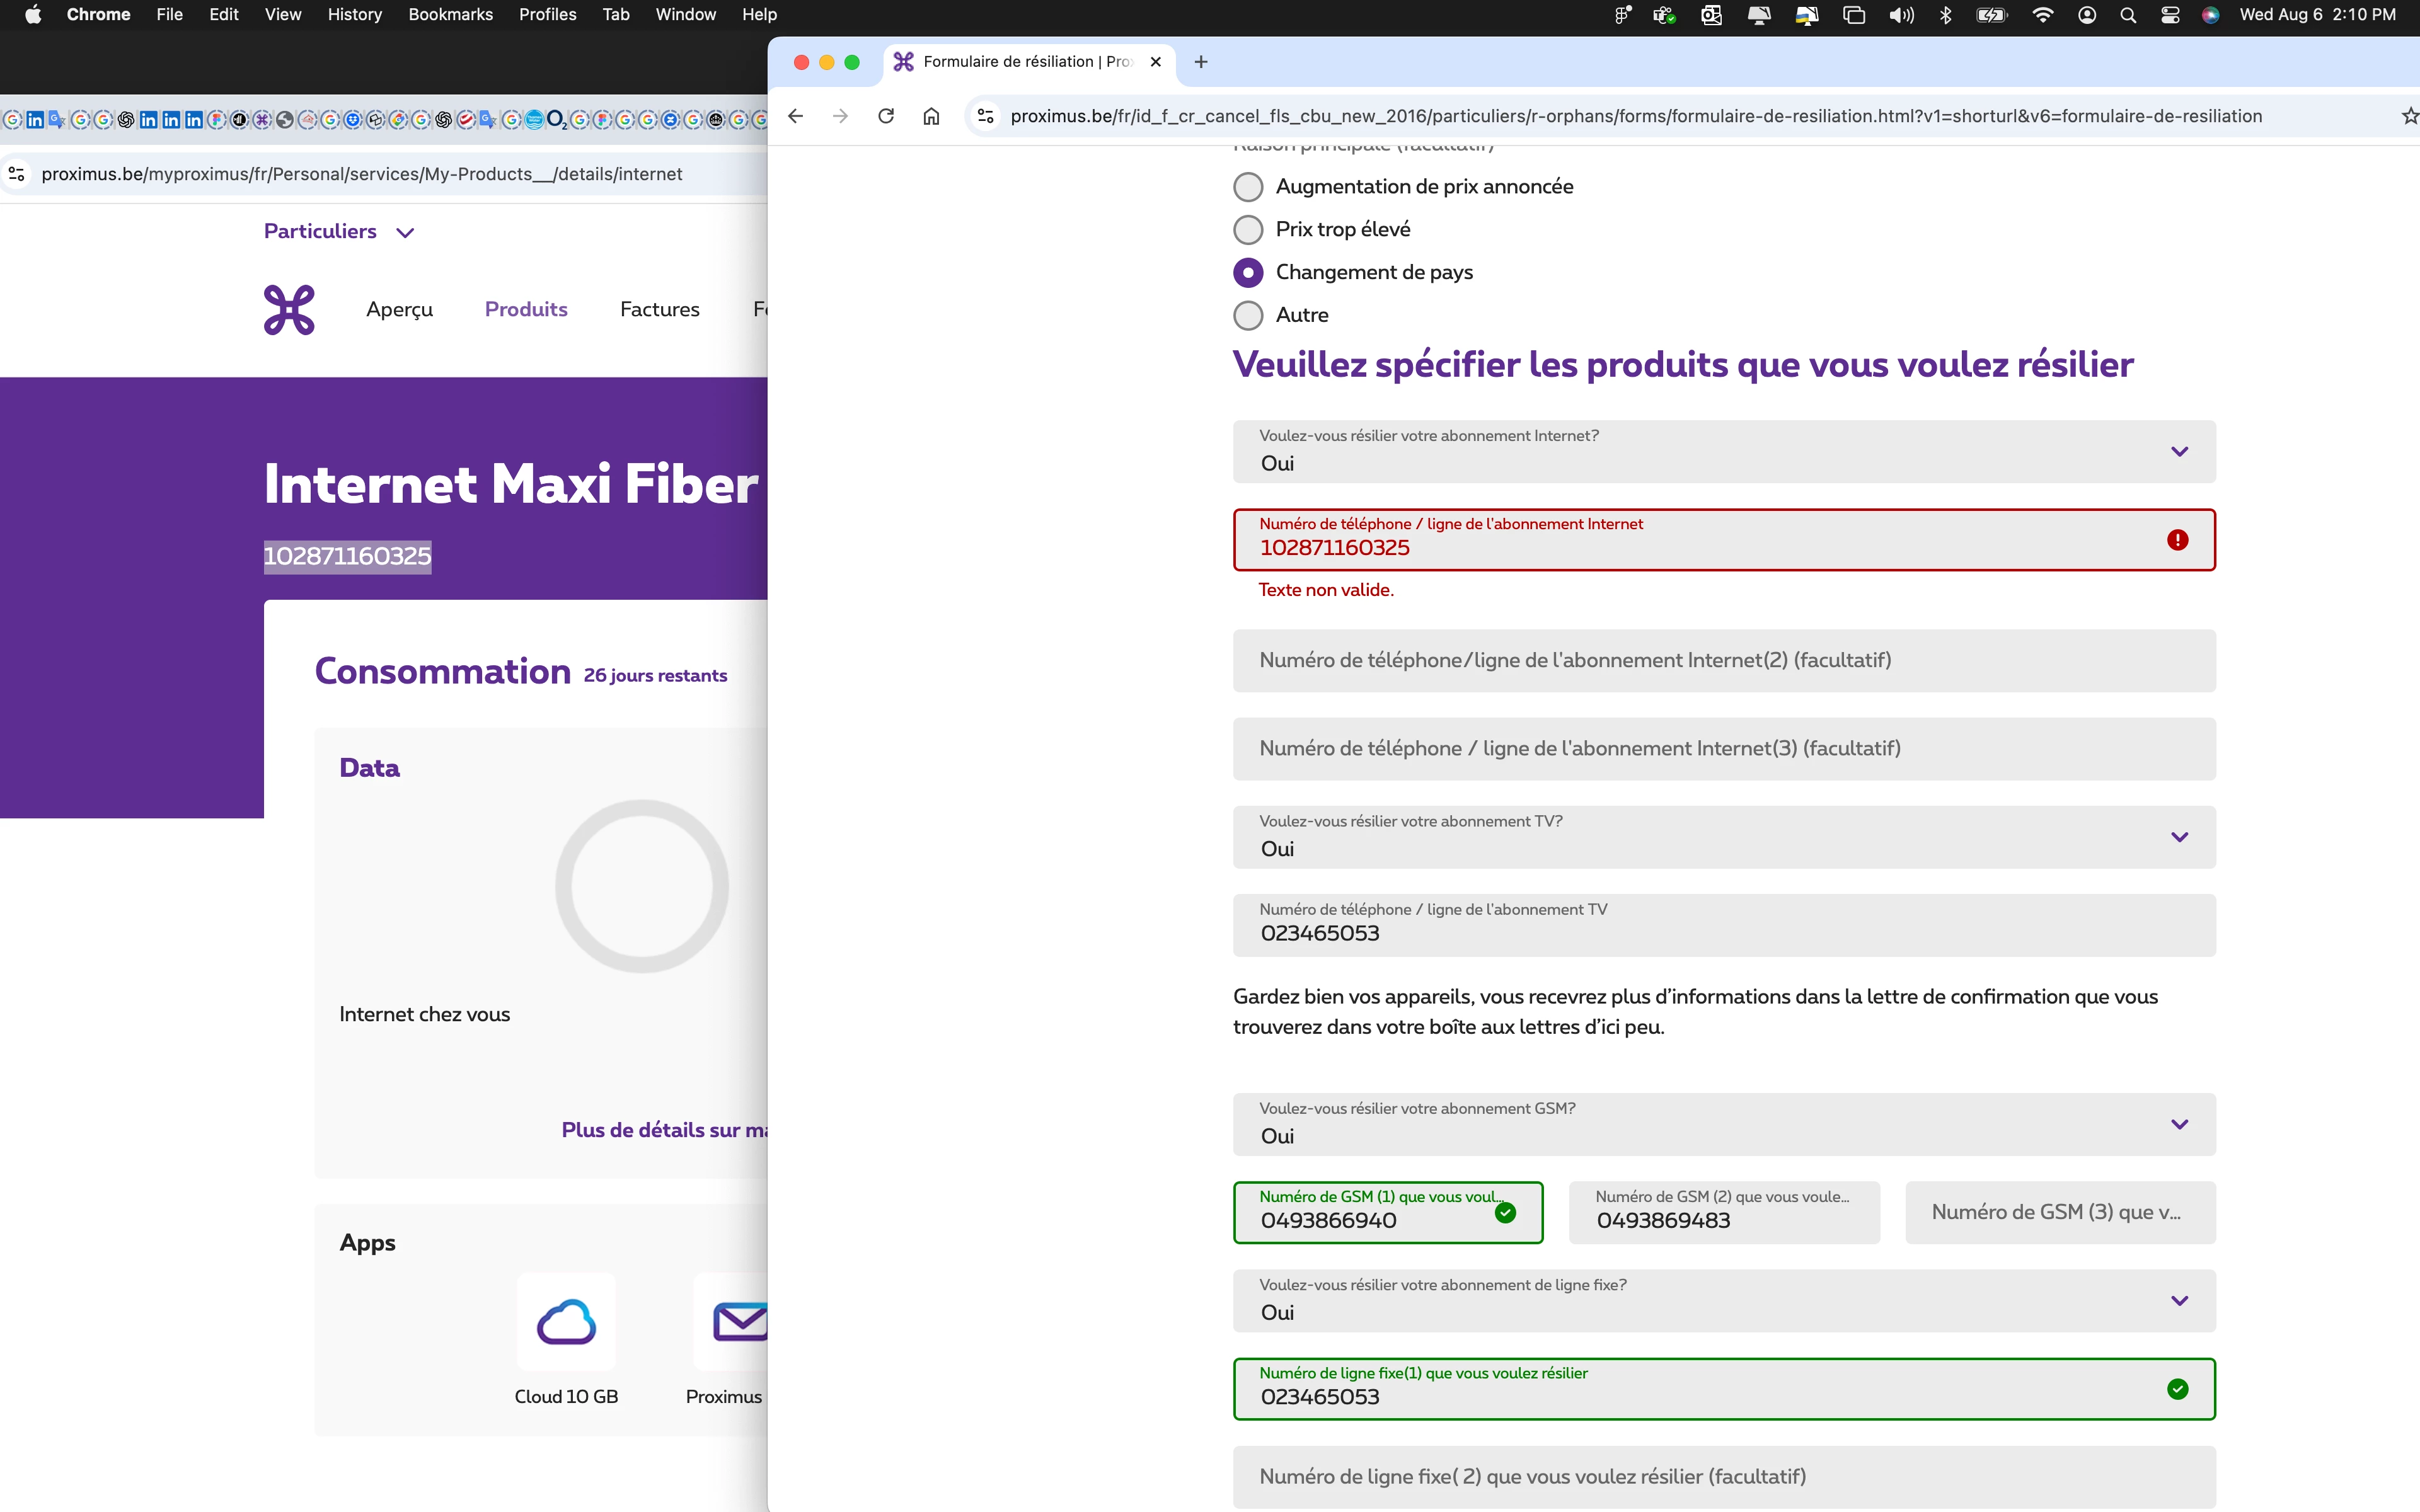Reload the cancellation form page
This screenshot has height=1512, width=2420.
pos(886,116)
